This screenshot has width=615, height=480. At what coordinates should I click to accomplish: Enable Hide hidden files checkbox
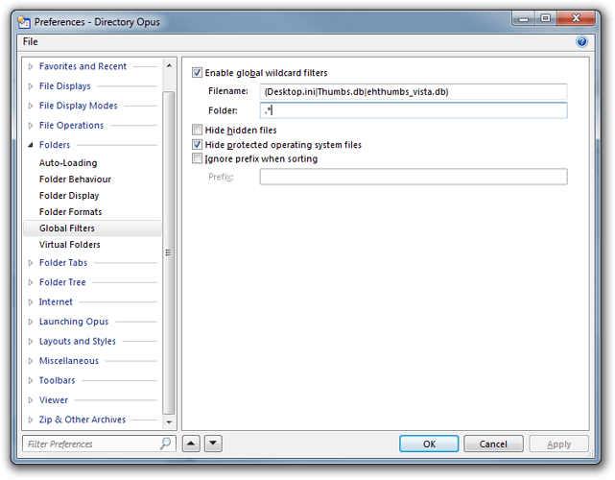pos(197,130)
